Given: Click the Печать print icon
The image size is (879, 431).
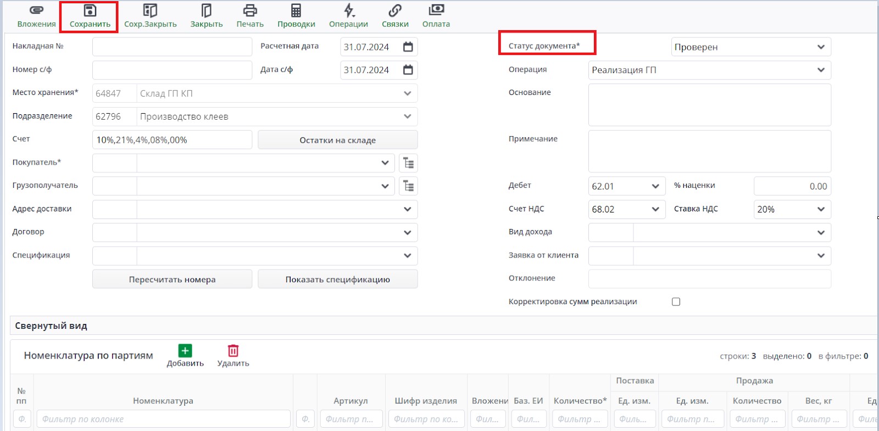Looking at the screenshot, I should coord(250,11).
